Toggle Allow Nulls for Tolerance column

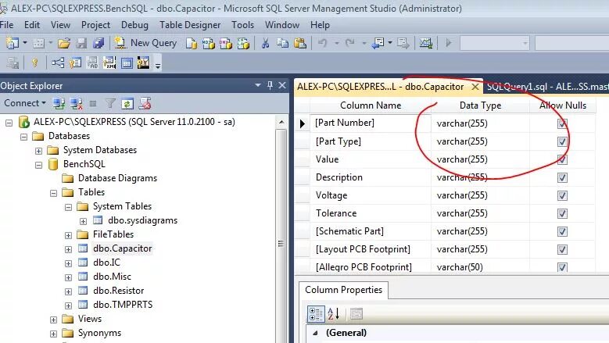562,213
